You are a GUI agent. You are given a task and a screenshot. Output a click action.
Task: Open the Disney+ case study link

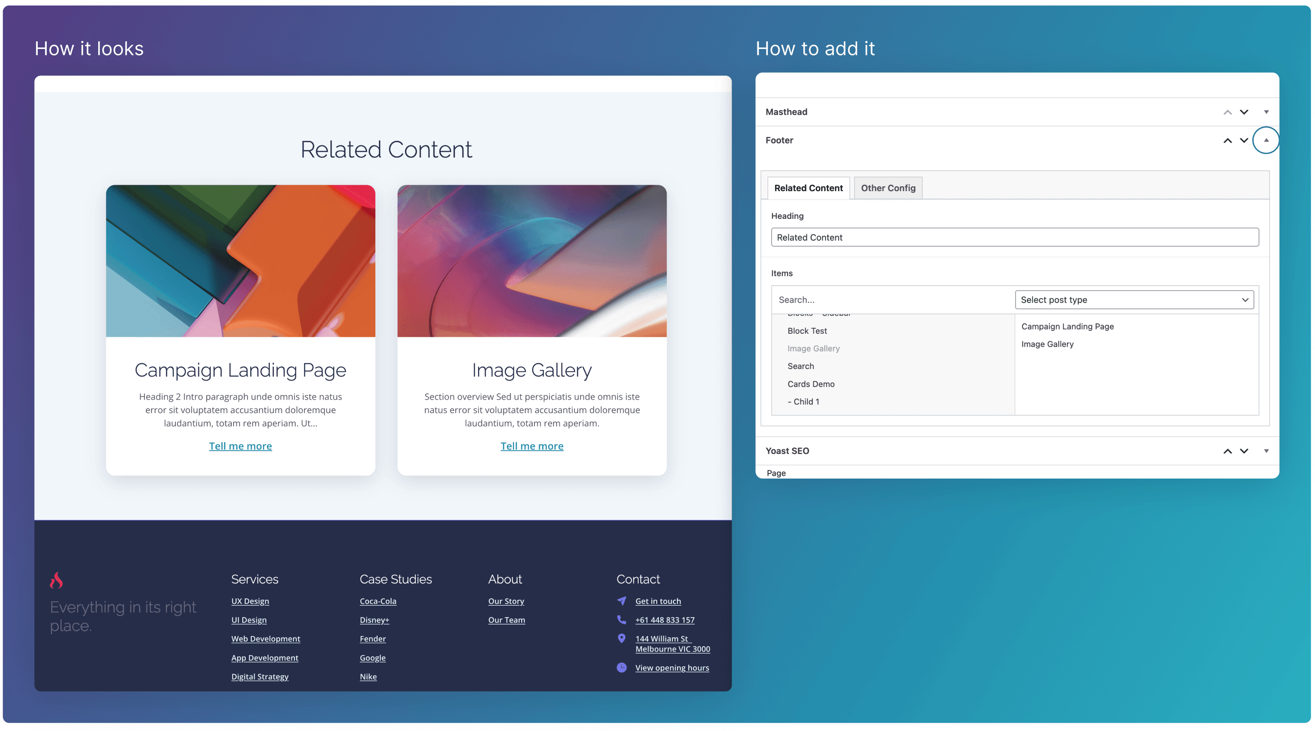coord(374,620)
